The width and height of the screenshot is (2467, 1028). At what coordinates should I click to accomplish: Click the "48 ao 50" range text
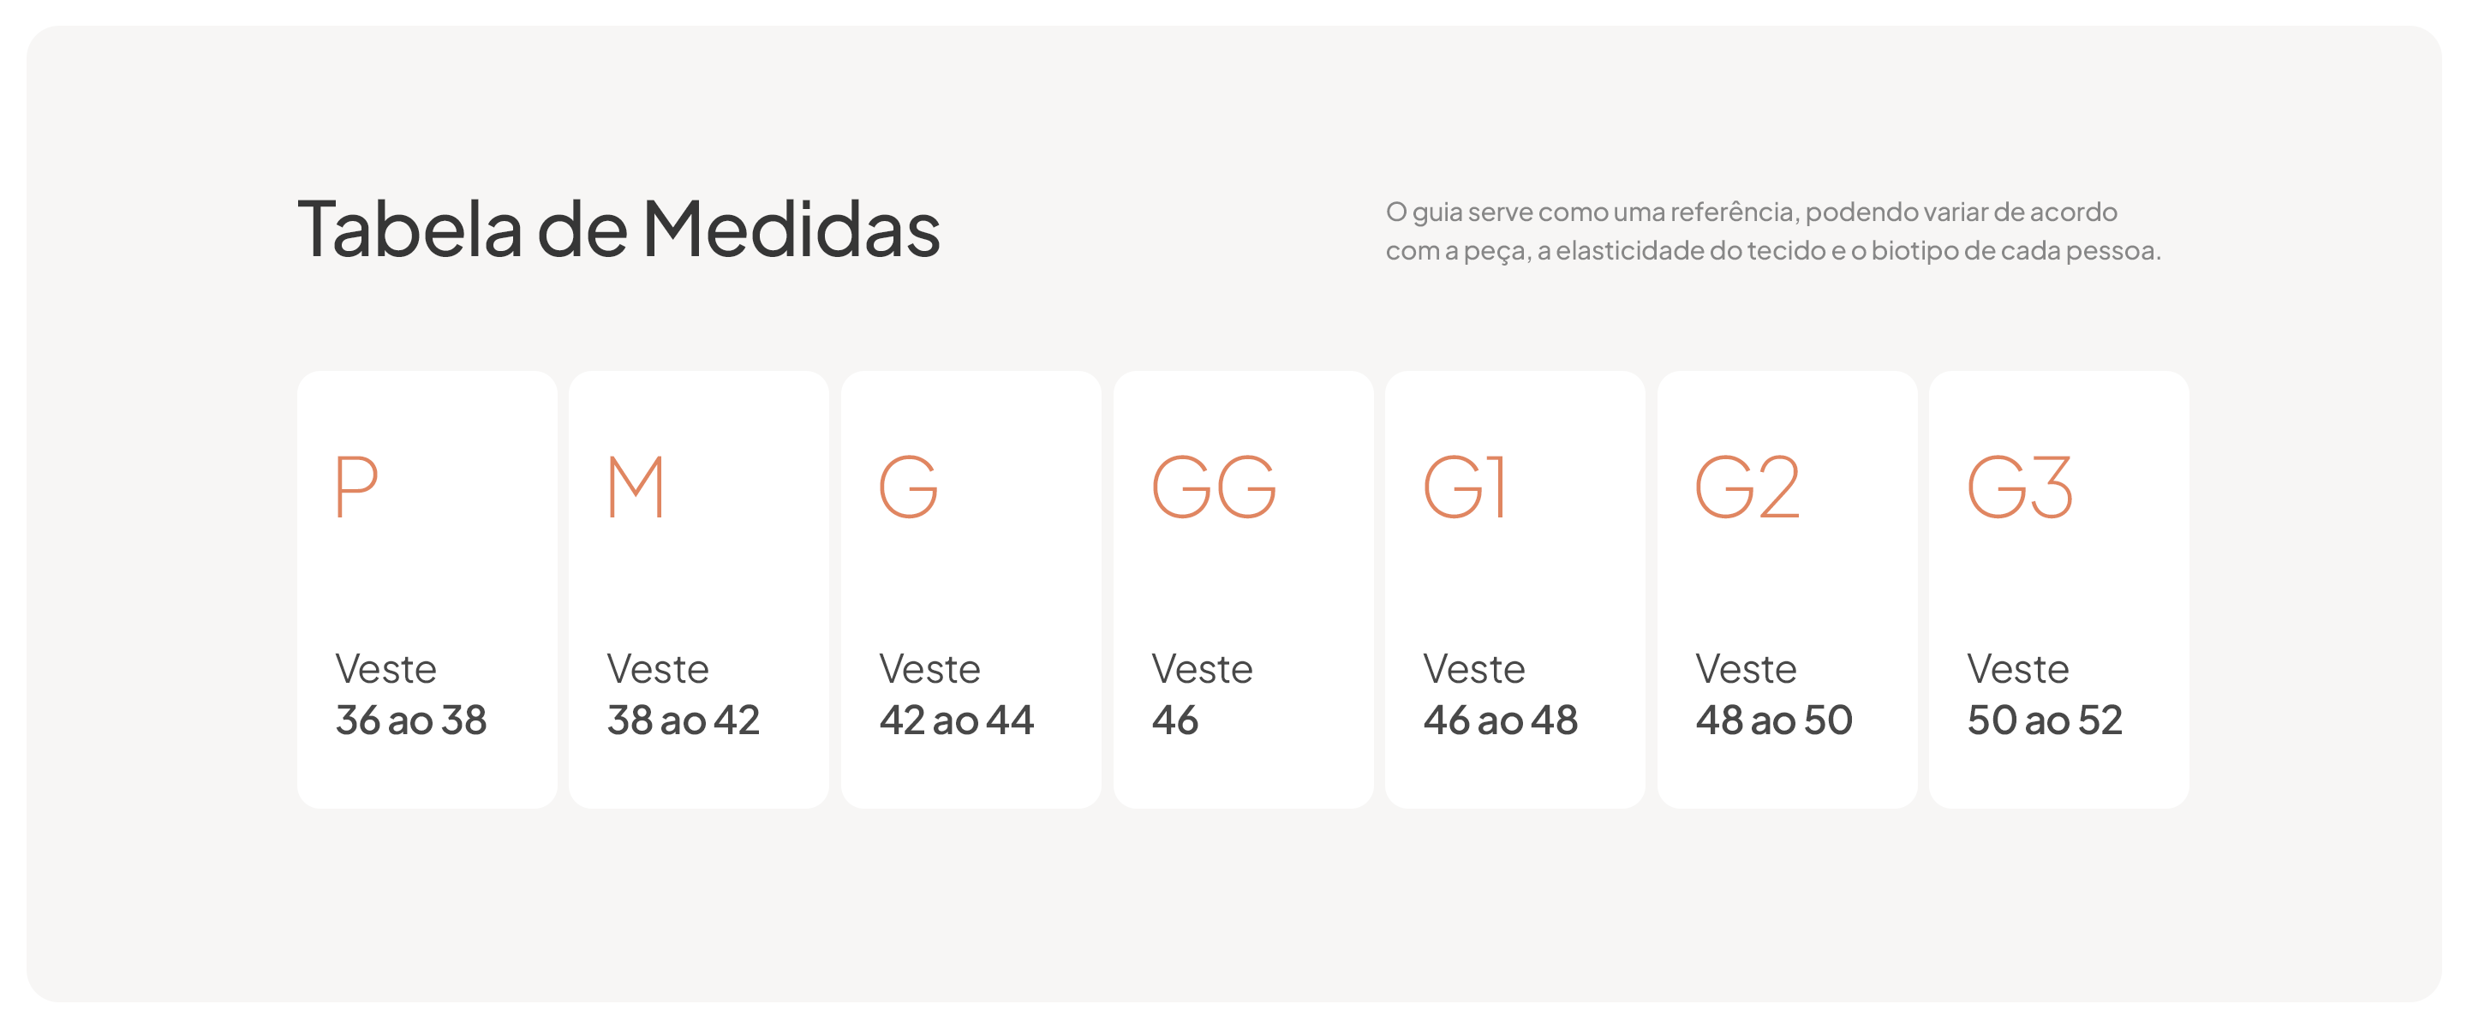(1774, 720)
